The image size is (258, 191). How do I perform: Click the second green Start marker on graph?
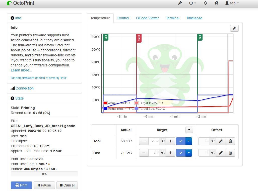click(200, 37)
